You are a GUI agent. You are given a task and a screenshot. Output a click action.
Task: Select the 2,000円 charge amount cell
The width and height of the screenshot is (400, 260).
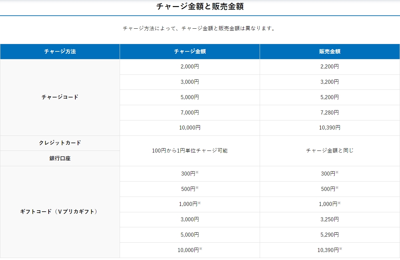190,67
